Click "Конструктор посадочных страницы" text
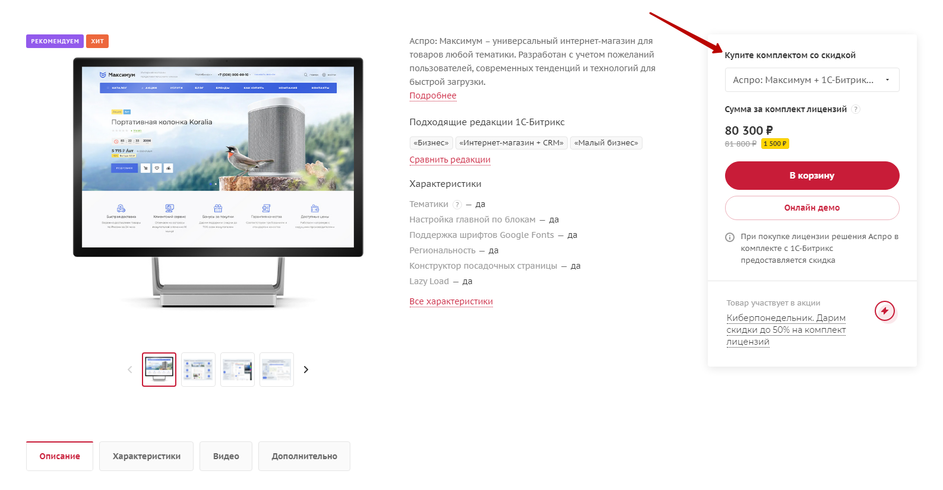Viewport: 943px width, 490px height. [x=483, y=266]
